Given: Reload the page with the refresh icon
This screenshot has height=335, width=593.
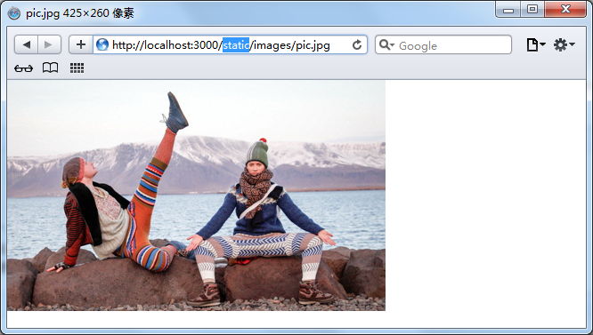Looking at the screenshot, I should tap(357, 45).
